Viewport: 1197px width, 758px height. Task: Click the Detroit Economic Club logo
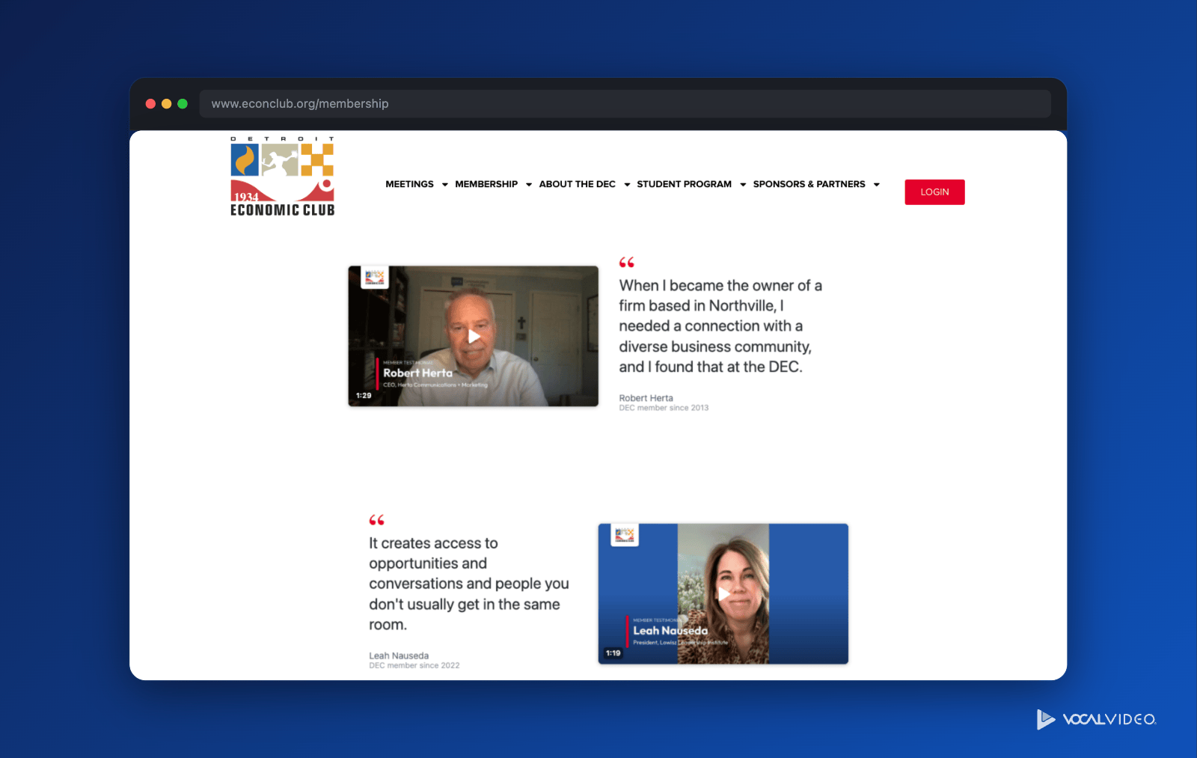click(x=282, y=177)
